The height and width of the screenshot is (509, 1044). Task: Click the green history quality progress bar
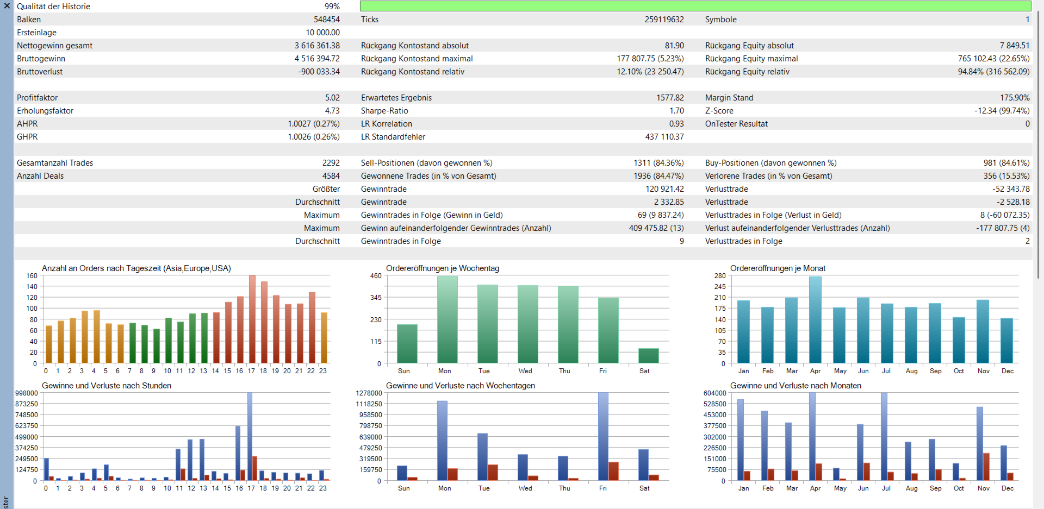coord(695,6)
